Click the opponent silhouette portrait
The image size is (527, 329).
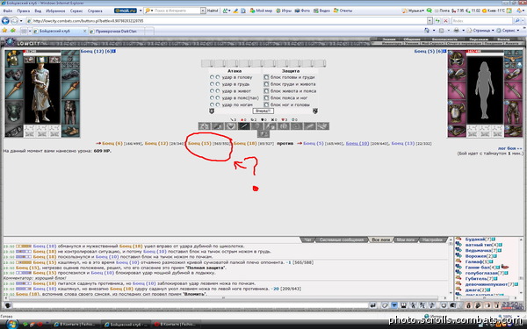tap(485, 90)
